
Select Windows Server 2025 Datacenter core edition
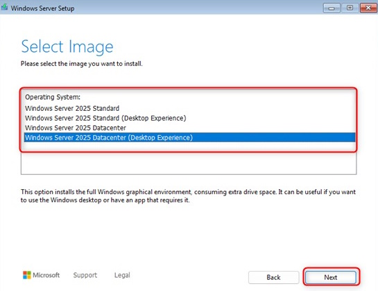(x=189, y=127)
